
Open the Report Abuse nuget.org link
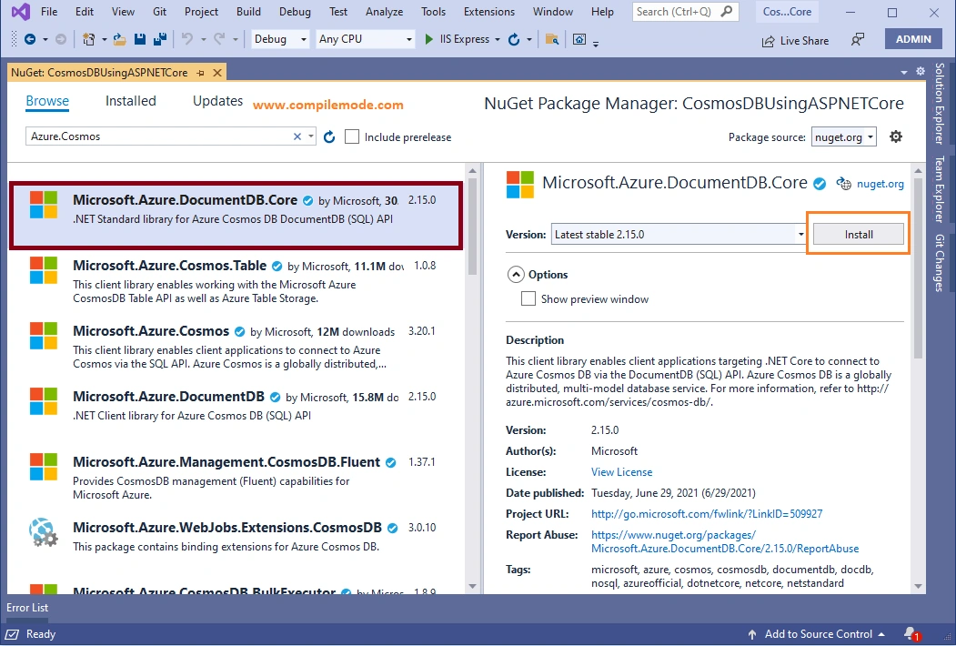725,541
